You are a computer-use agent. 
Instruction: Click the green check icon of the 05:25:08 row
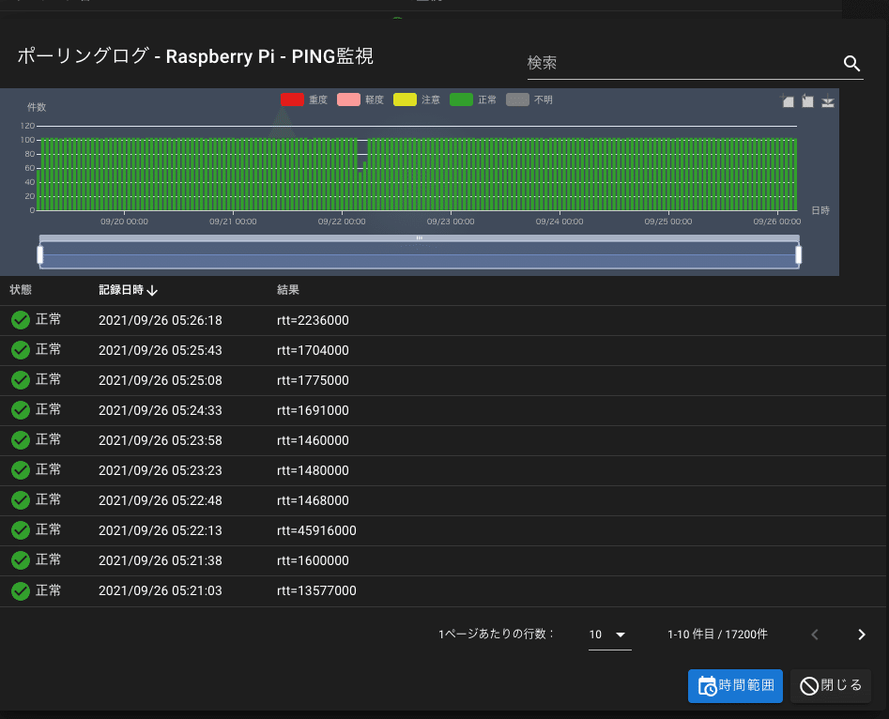pyautogui.click(x=21, y=380)
